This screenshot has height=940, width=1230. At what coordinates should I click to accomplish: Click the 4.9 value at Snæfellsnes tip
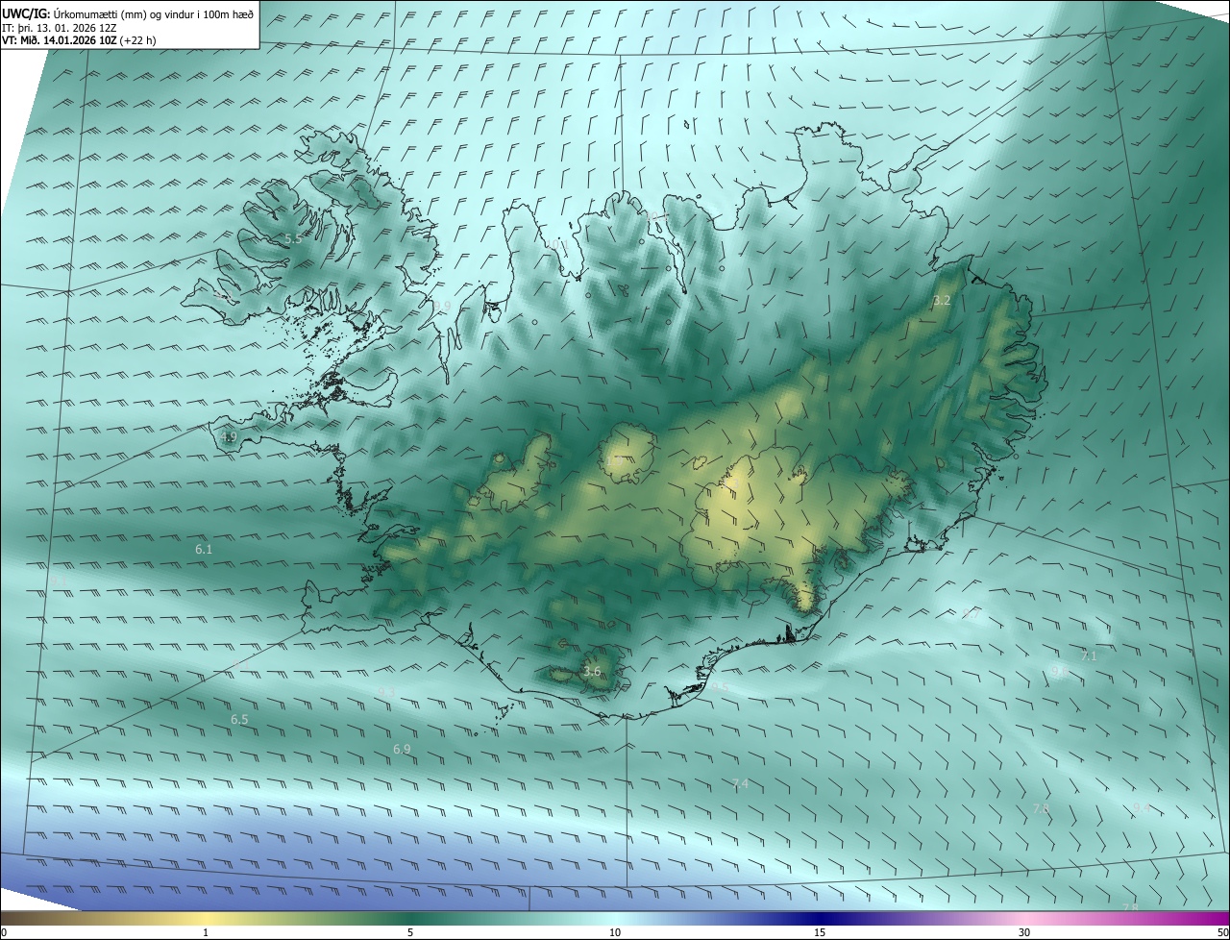click(x=229, y=436)
